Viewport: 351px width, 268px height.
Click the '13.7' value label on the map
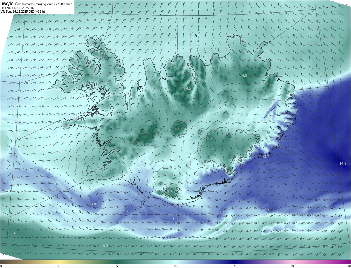(266, 156)
